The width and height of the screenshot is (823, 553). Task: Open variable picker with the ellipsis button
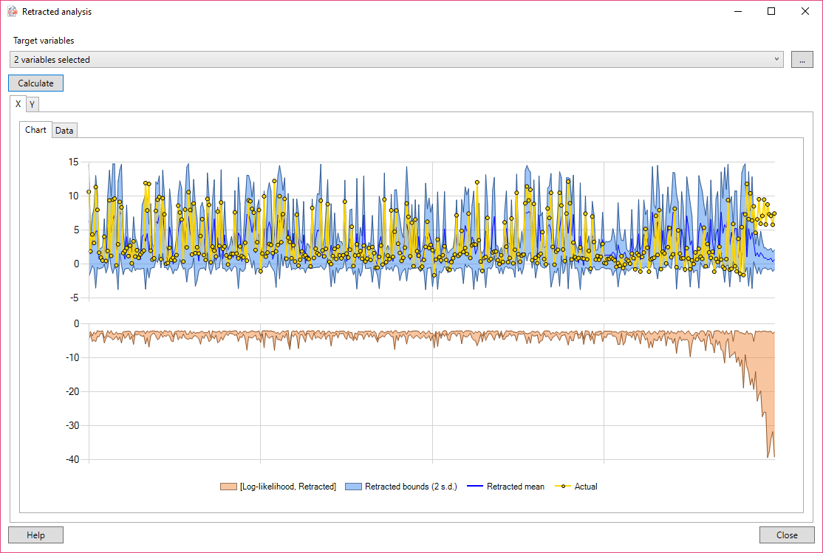(802, 60)
